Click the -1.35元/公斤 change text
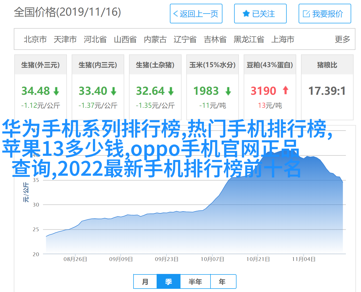The width and height of the screenshot is (361, 292). [x=155, y=106]
